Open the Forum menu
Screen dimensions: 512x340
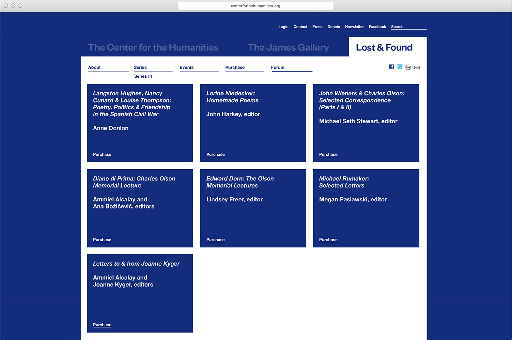click(x=278, y=67)
